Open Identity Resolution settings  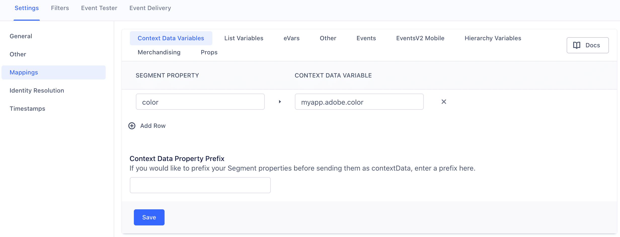click(x=37, y=90)
